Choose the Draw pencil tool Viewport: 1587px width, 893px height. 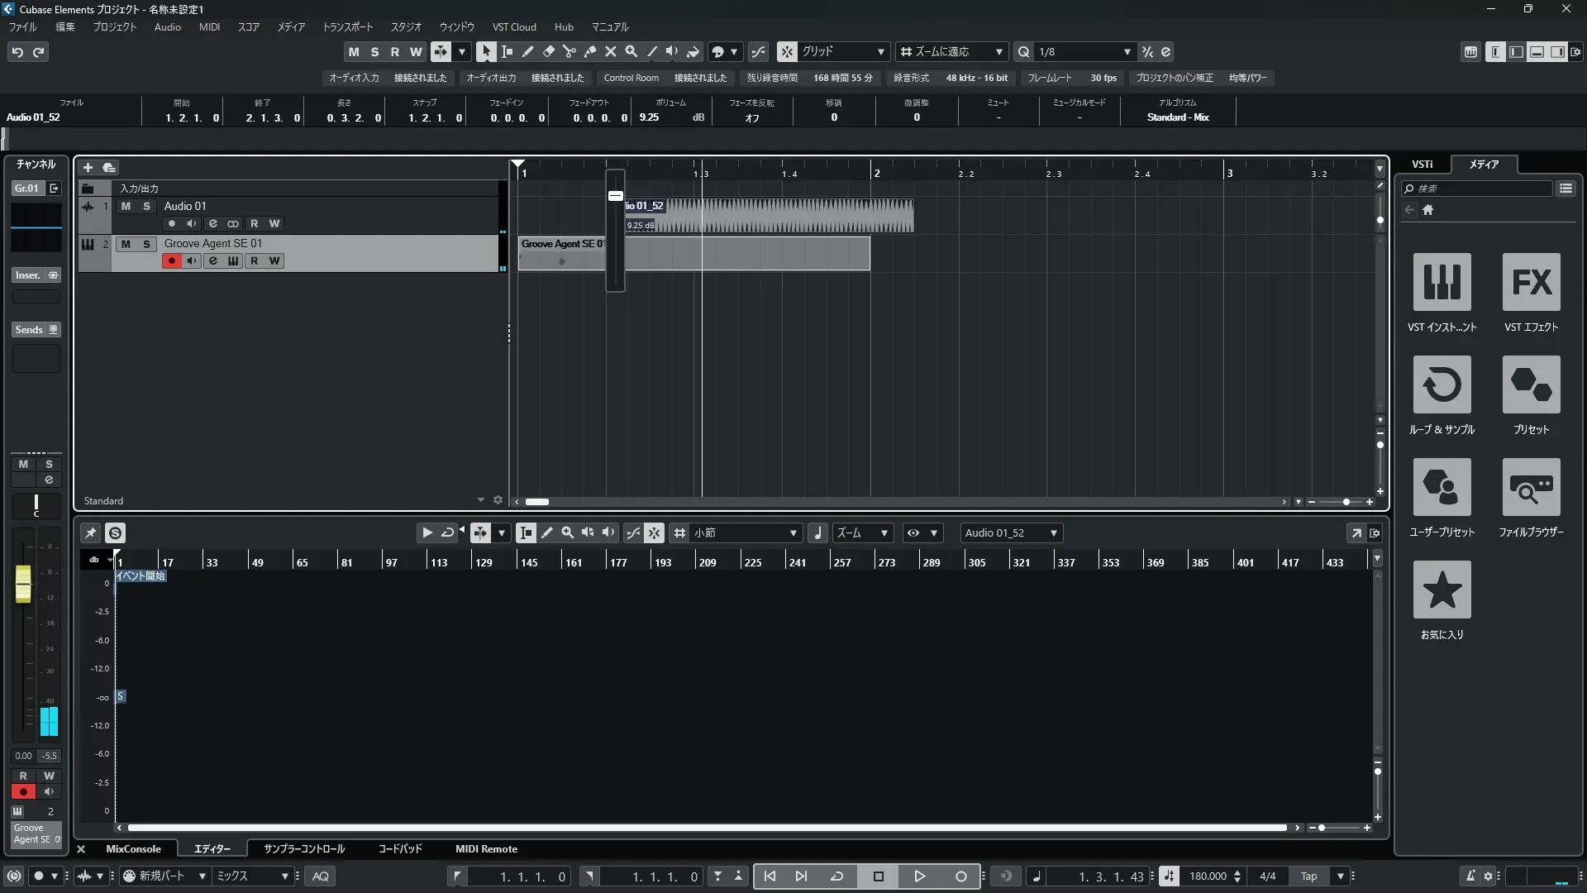[x=527, y=51]
